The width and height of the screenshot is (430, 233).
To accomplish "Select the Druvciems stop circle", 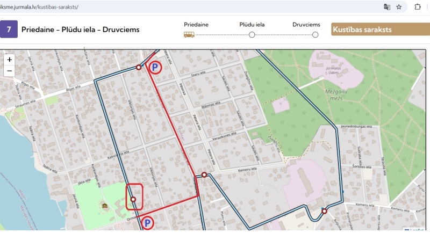I will click(315, 35).
